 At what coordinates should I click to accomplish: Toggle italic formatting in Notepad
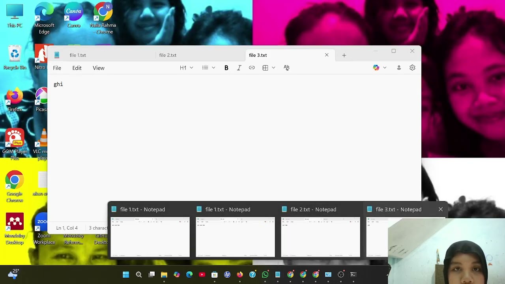click(239, 68)
